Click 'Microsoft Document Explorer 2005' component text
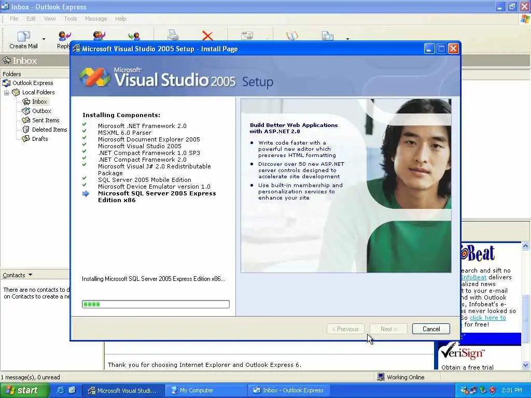 pyautogui.click(x=149, y=139)
